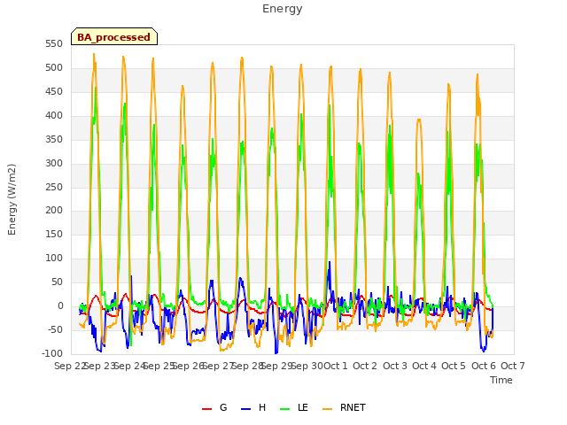Screen dimensions: 567x425
Task: Click the Oct 7 x-axis tick label
Action: click(513, 366)
